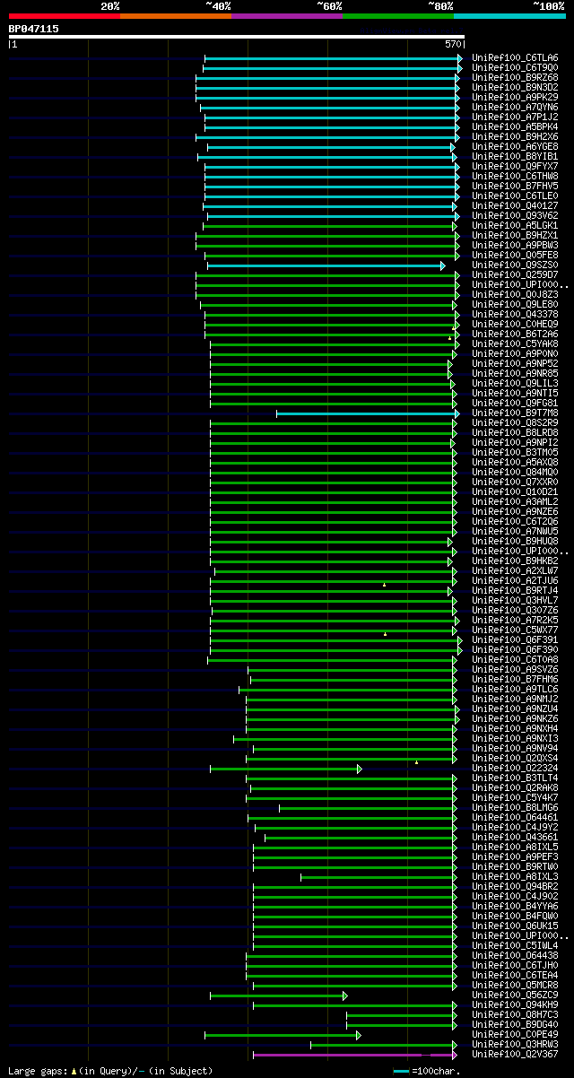Viewport: 574px width, 1078px height.
Task: Select the UniRef100_B9T7M8 label
Action: pyautogui.click(x=515, y=413)
